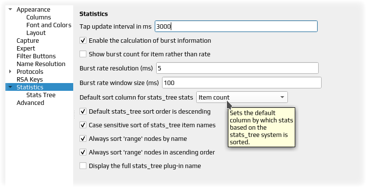This screenshot has height=187, width=366.
Task: Select Expert preferences item
Action: pos(26,48)
